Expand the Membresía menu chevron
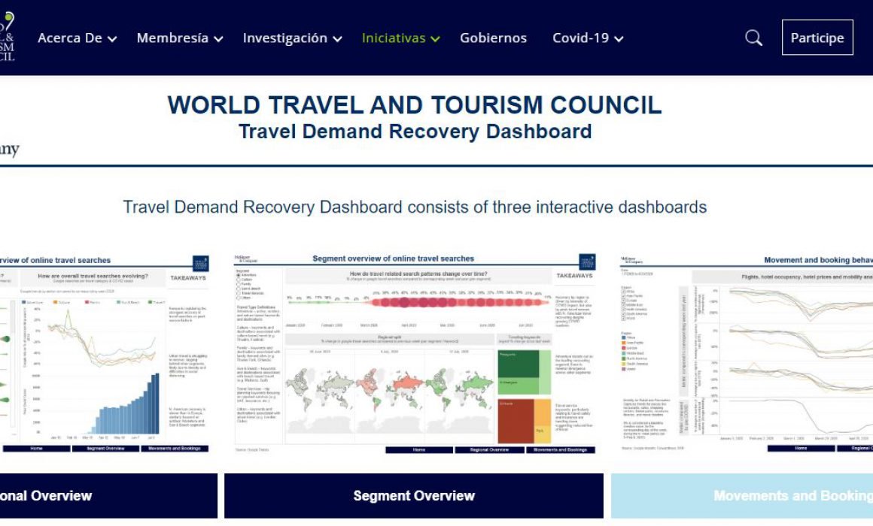Image resolution: width=873 pixels, height=526 pixels. click(218, 39)
